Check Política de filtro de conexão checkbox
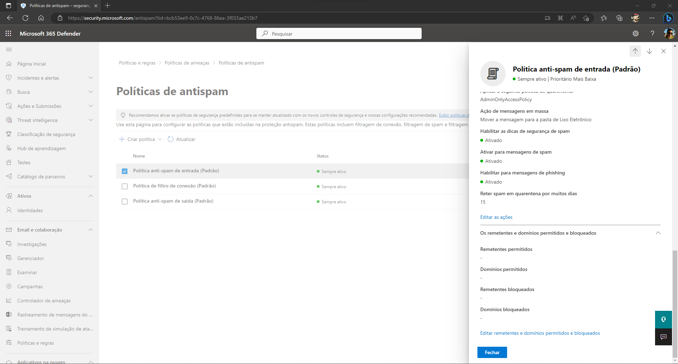 click(x=125, y=186)
